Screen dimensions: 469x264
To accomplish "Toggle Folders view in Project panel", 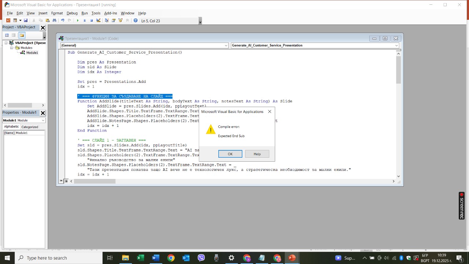I will (x=22, y=35).
